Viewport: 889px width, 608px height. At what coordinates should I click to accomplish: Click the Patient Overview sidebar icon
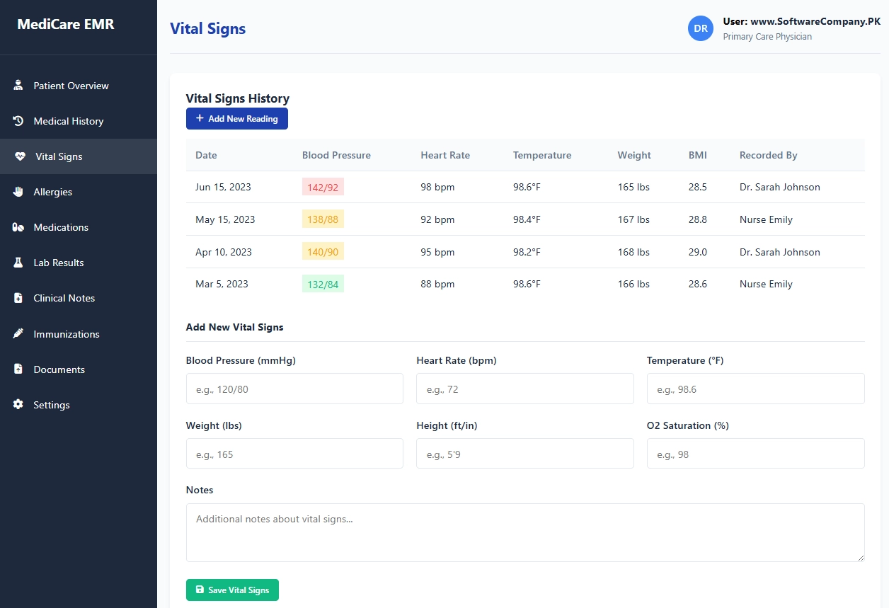pyautogui.click(x=18, y=86)
